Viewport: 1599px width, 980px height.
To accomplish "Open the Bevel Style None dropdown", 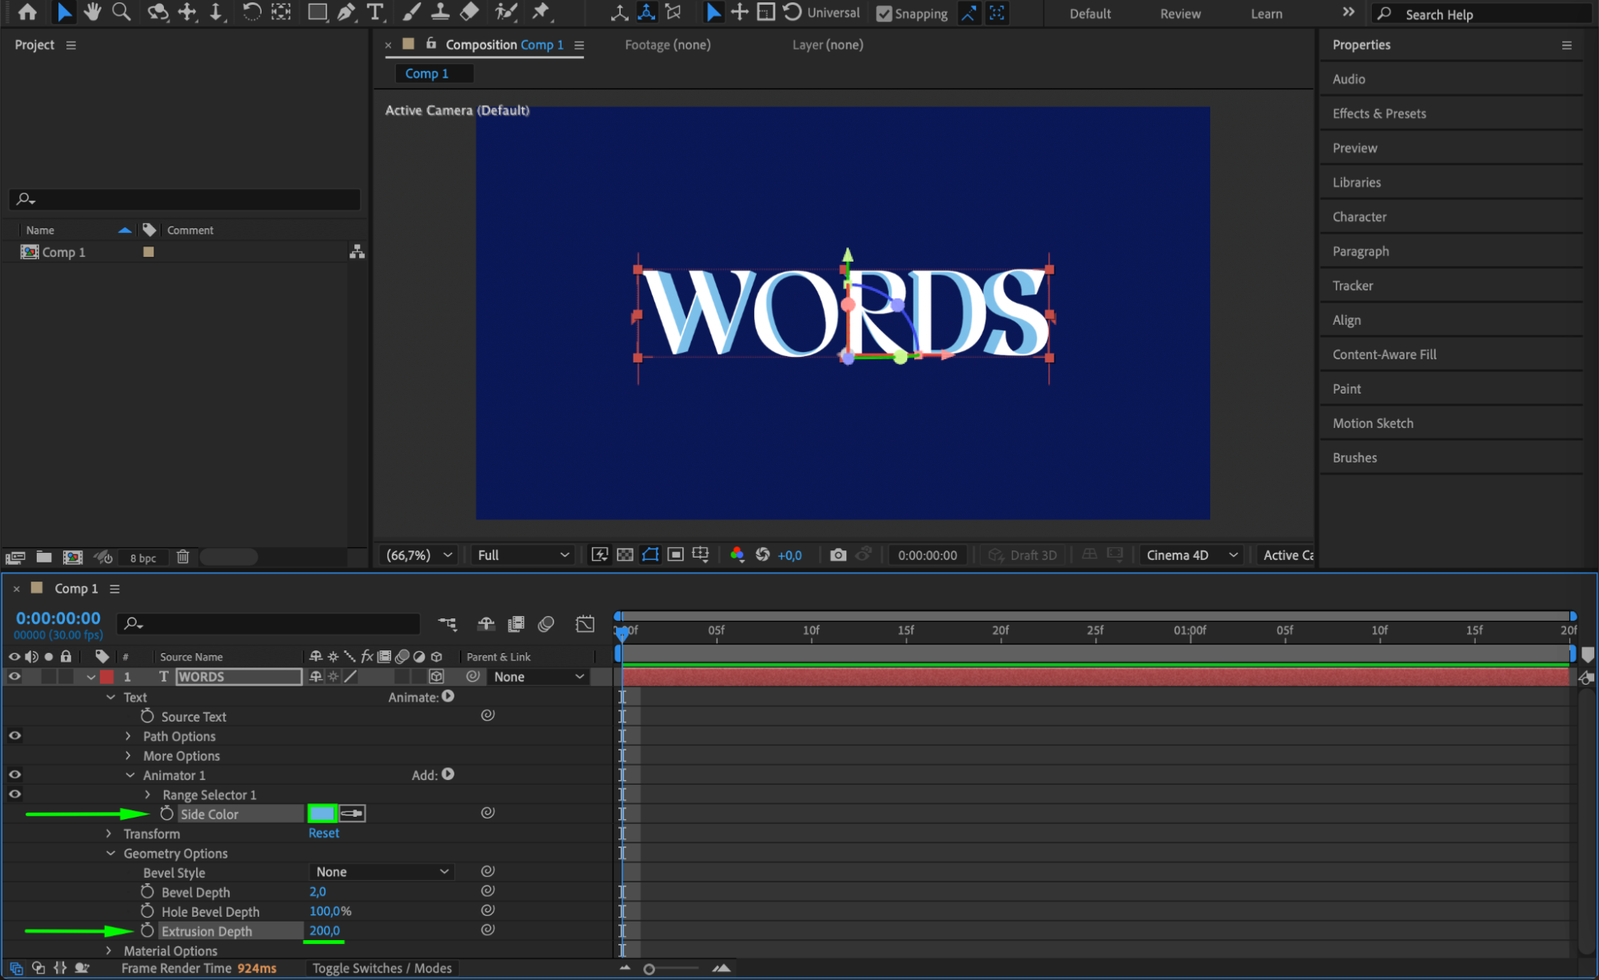I will 382,872.
